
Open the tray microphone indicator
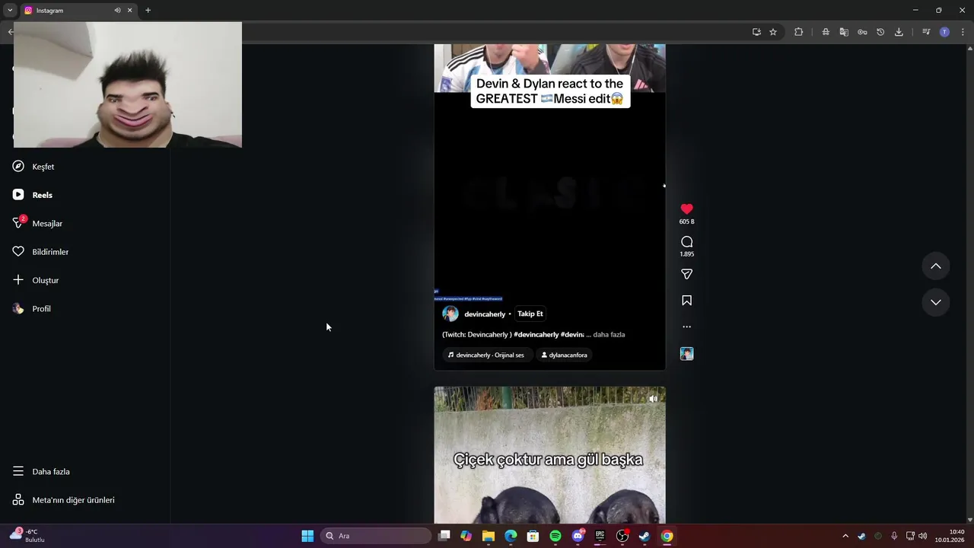click(x=894, y=536)
